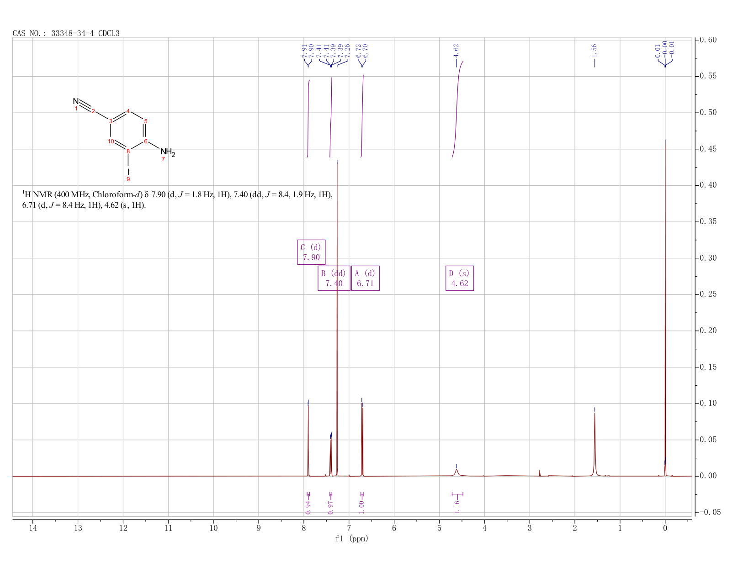Click the 1.56 peak label at top
This screenshot has width=754, height=582.
coord(595,51)
